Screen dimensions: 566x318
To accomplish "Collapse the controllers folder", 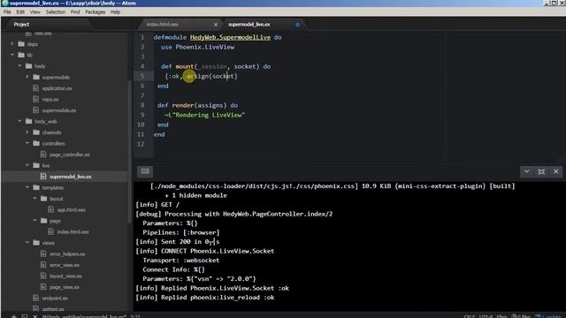I will coord(27,143).
